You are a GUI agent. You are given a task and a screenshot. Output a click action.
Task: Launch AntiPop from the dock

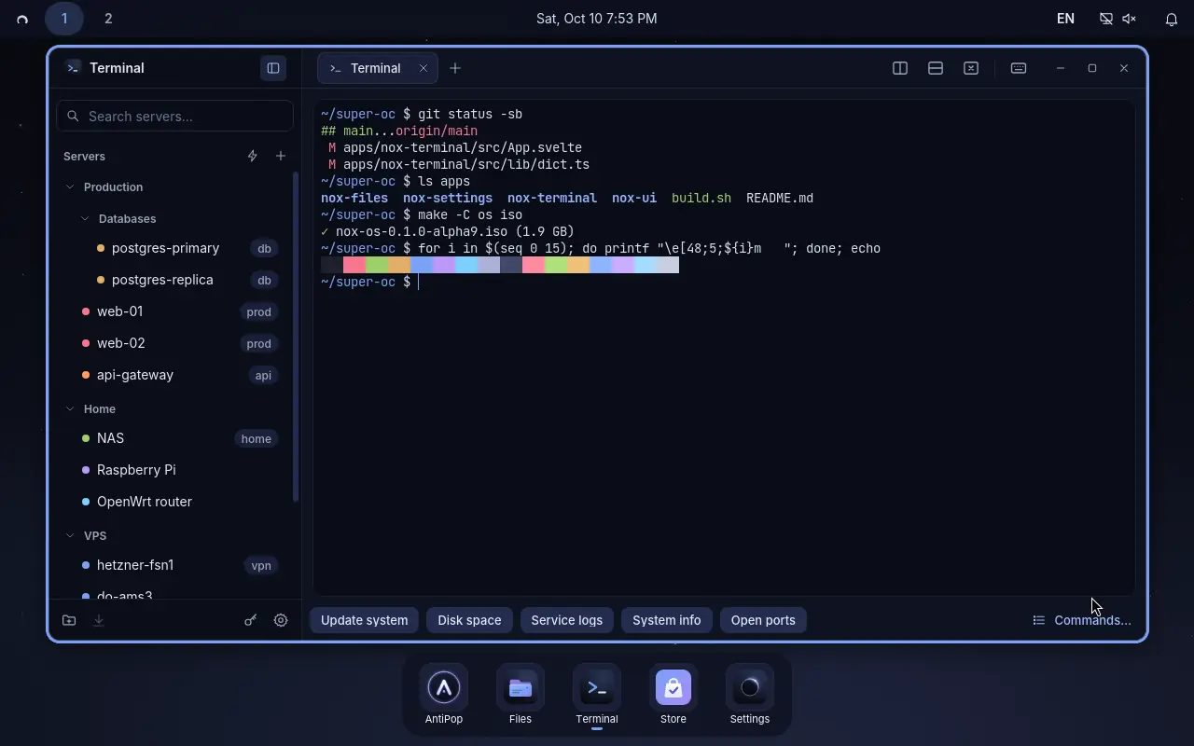pos(444,695)
